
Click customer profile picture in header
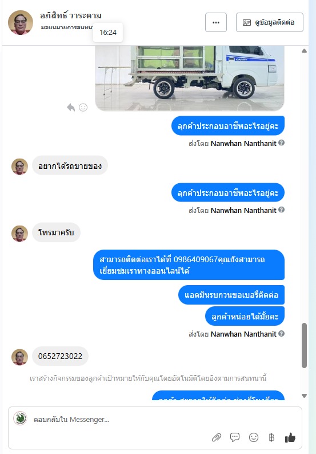click(x=20, y=22)
